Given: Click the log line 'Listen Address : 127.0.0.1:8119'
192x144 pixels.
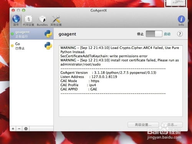Looking at the screenshot, I should pos(89,77).
